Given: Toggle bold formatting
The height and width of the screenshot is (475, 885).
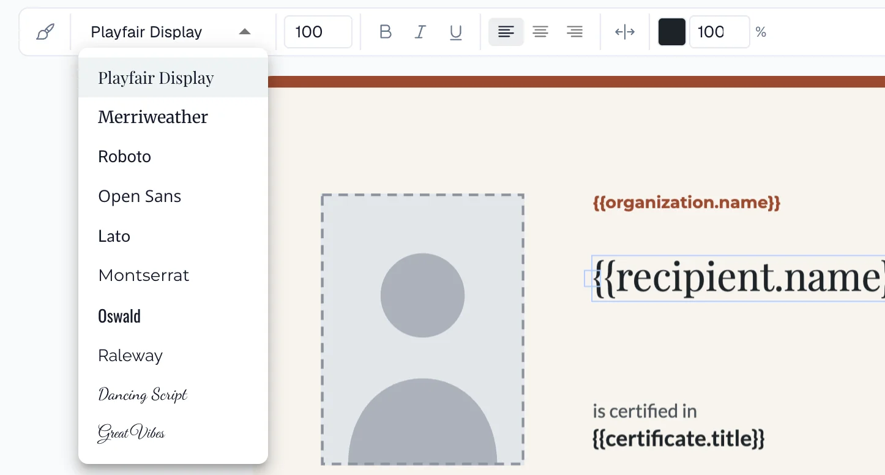Looking at the screenshot, I should pos(385,32).
